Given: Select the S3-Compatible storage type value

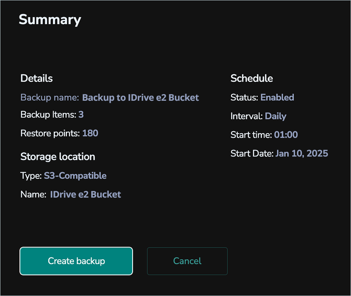Looking at the screenshot, I should coord(75,176).
